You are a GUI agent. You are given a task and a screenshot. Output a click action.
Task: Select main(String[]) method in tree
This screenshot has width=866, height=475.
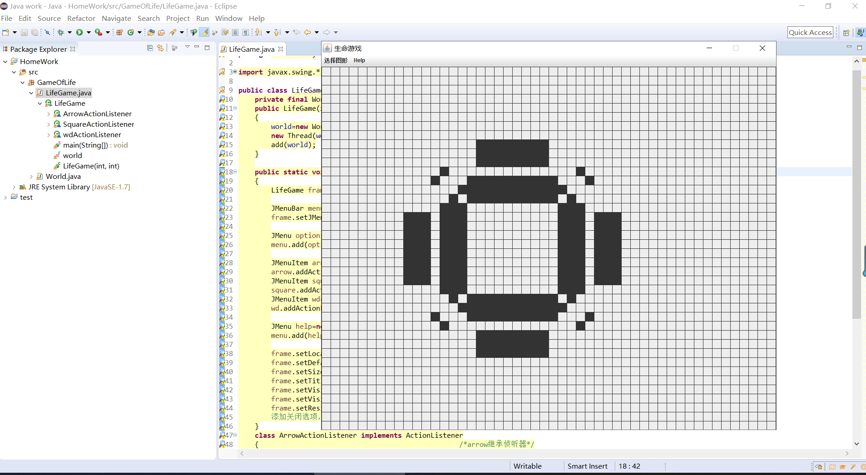point(95,145)
